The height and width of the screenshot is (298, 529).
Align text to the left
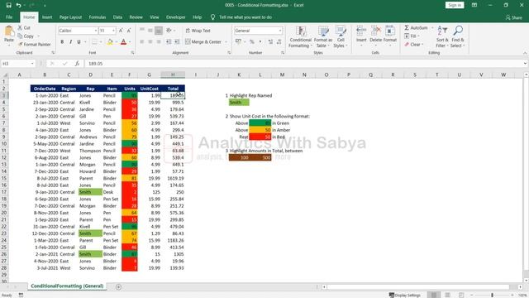pyautogui.click(x=142, y=42)
